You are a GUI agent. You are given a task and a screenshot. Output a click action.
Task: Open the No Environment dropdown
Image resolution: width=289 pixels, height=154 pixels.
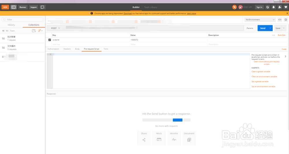click(x=260, y=20)
